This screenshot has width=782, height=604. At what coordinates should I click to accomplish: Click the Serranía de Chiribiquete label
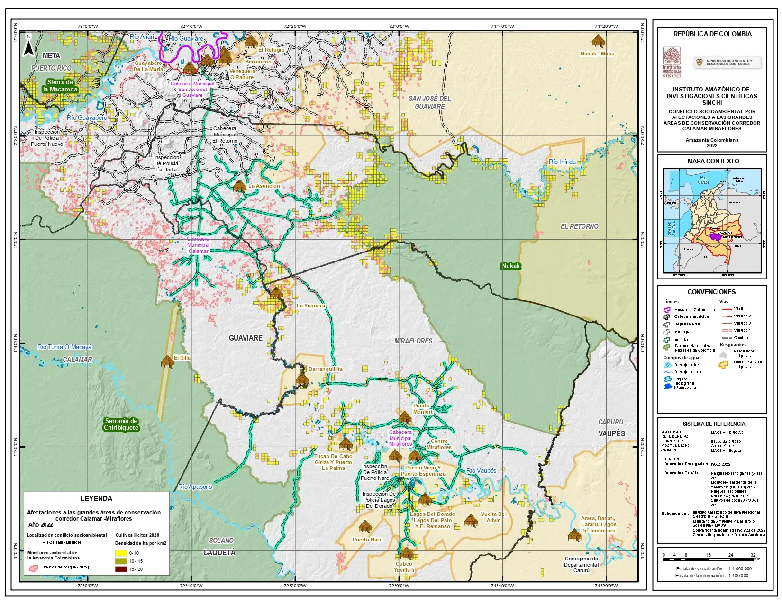click(121, 424)
